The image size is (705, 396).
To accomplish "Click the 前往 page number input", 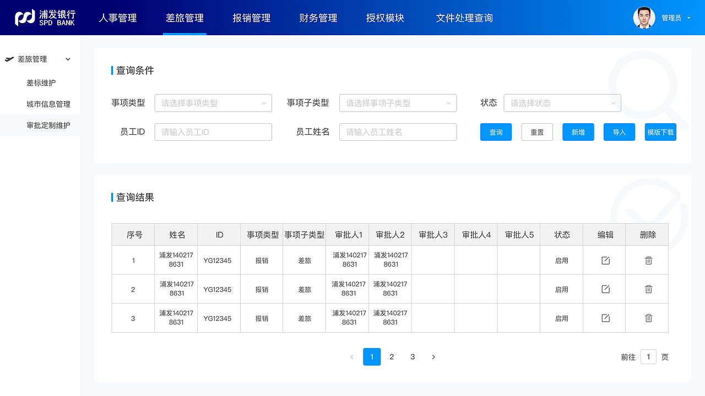I will pos(648,357).
